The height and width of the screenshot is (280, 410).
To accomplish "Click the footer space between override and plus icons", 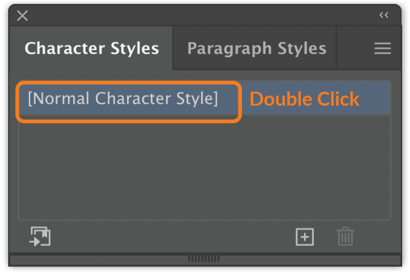I will click(x=173, y=237).
